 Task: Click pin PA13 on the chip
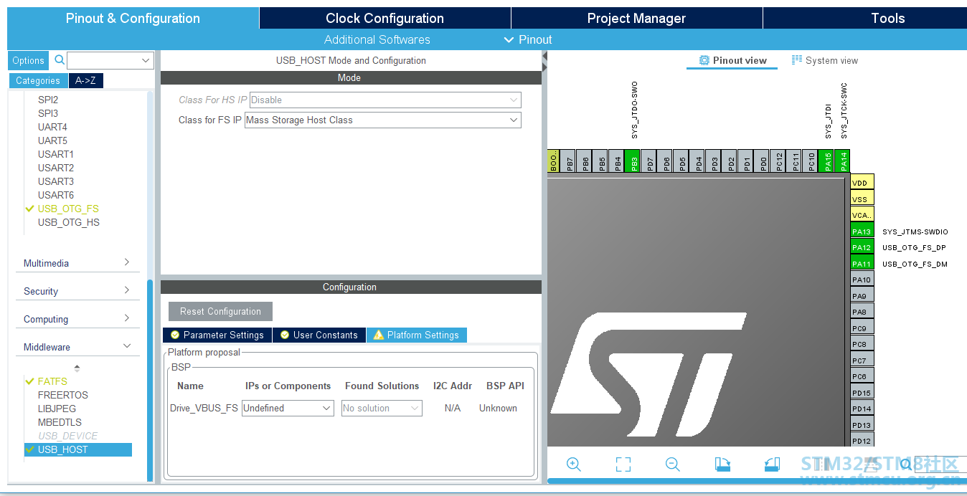862,232
